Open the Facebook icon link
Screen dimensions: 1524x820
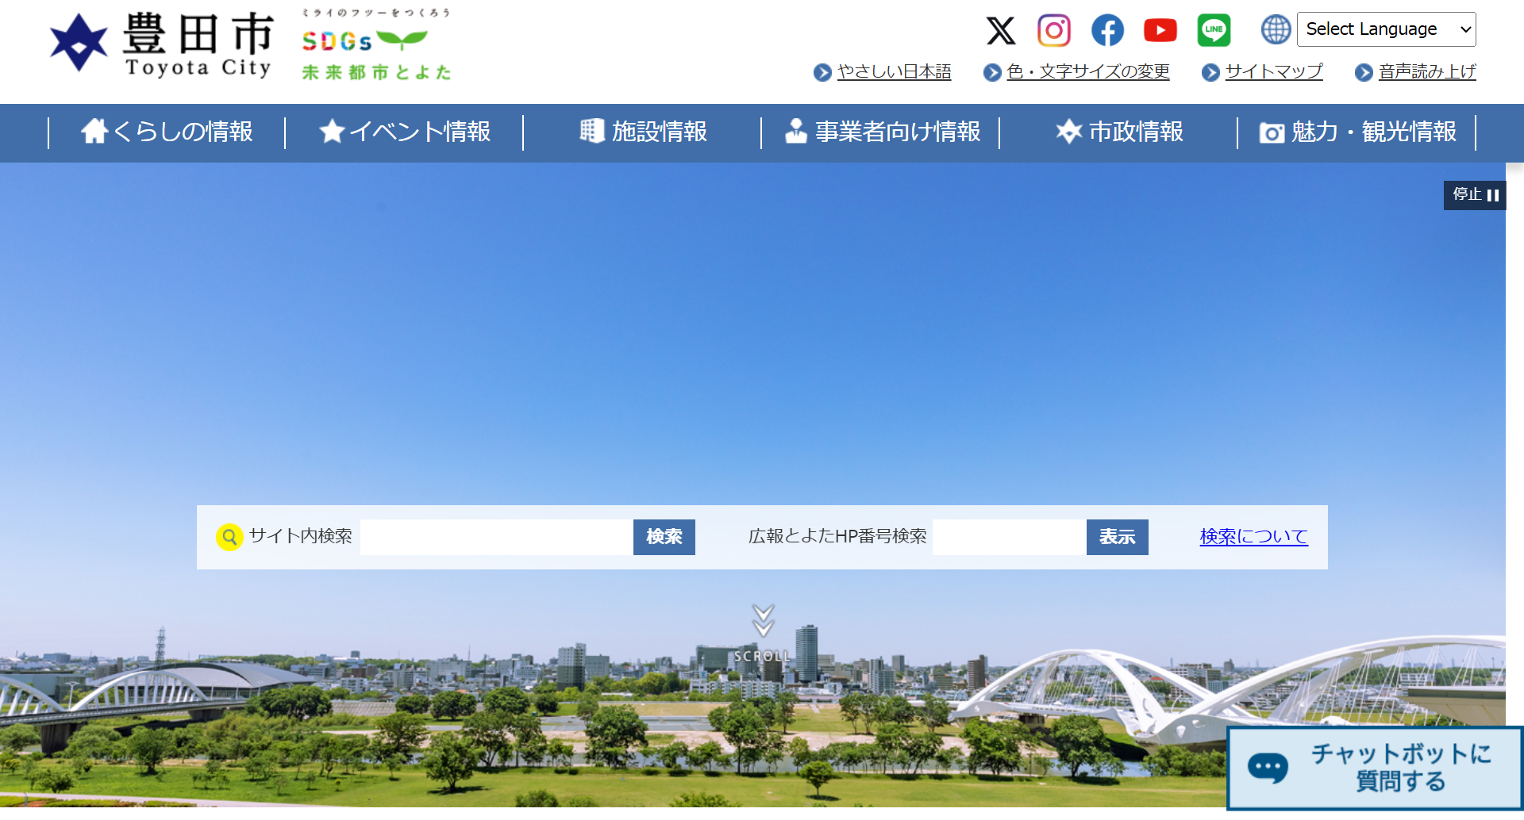coord(1107,30)
